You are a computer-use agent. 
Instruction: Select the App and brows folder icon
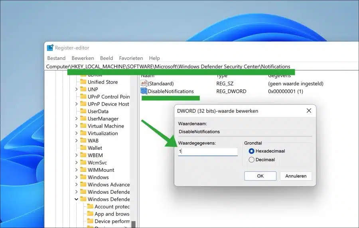(90, 214)
